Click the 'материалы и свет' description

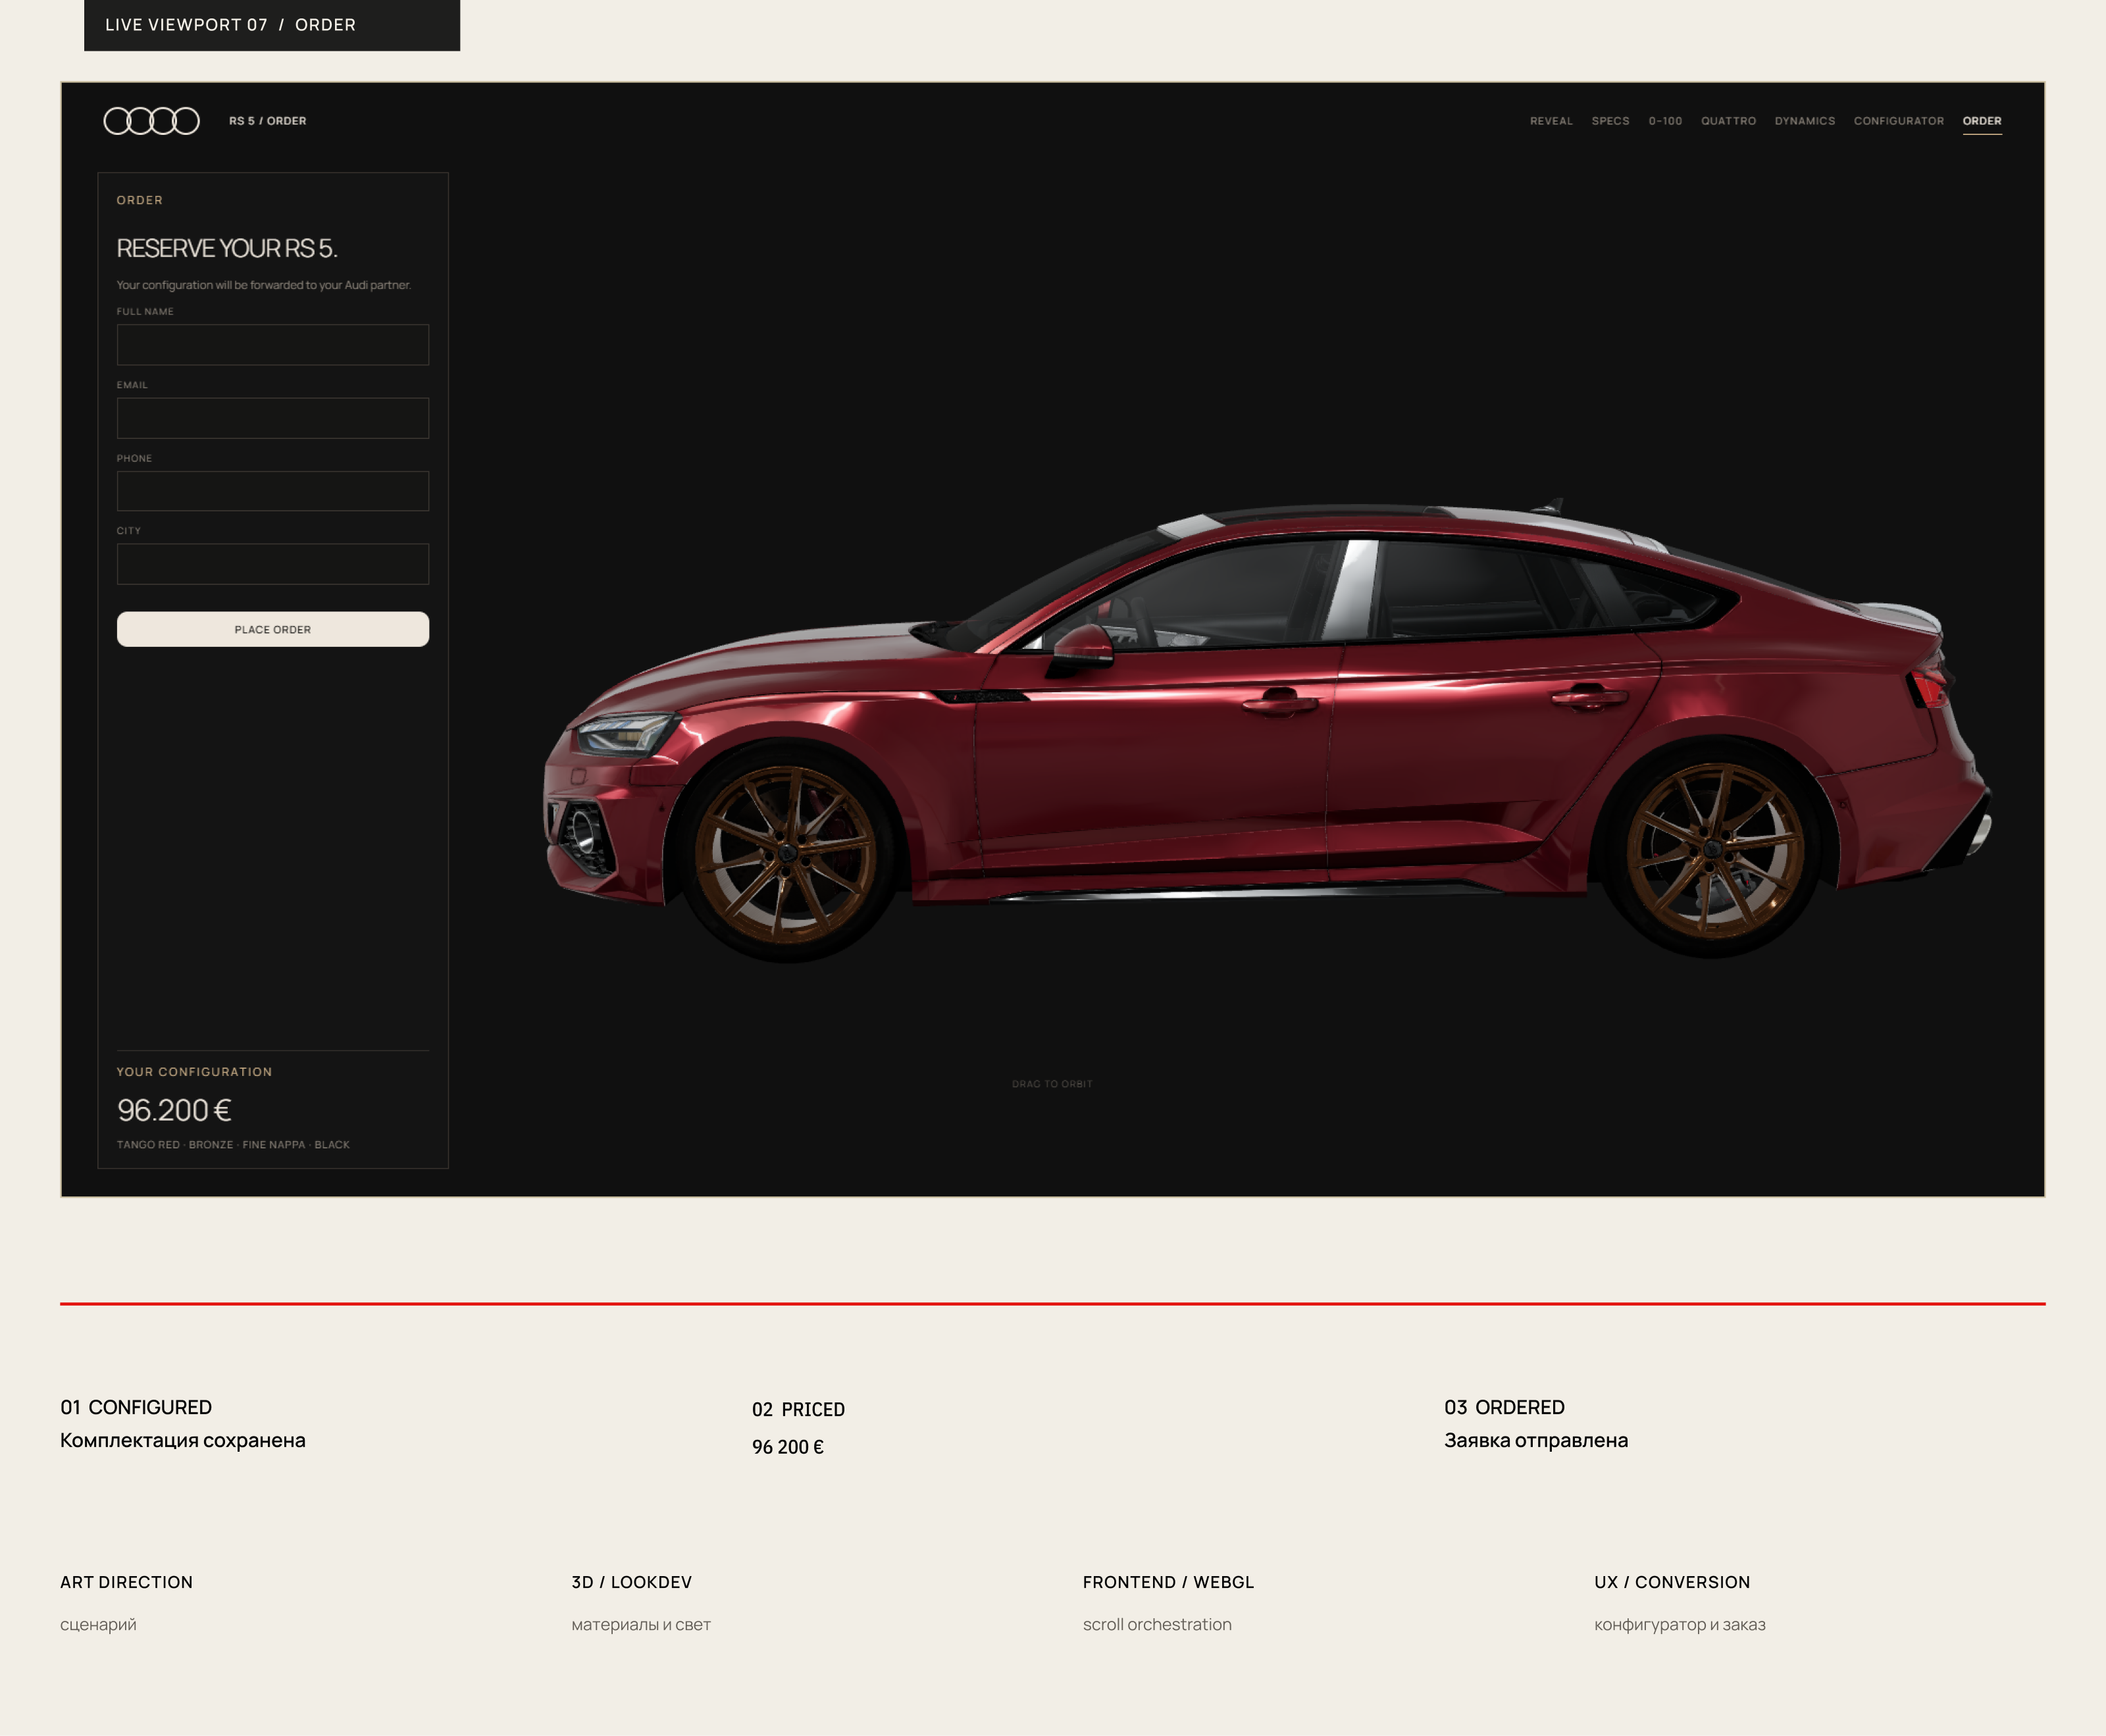coord(641,1624)
